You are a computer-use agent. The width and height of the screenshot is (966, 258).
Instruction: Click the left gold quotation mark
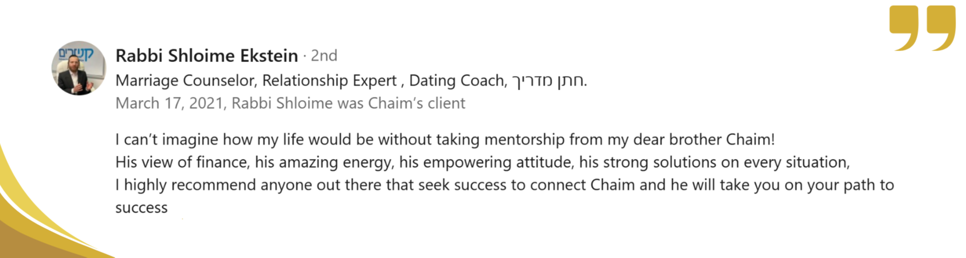click(904, 28)
